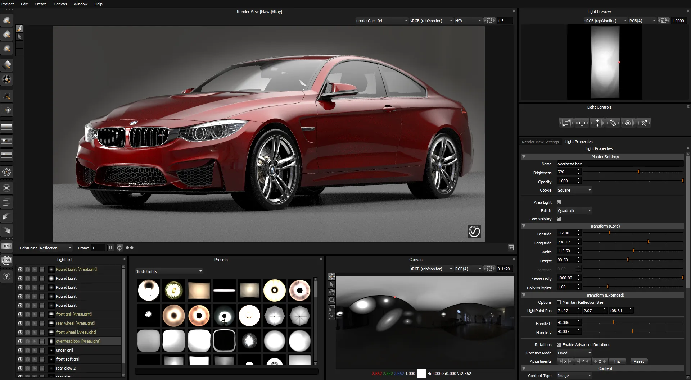Open the Falloff Quadratic dropdown

(574, 211)
